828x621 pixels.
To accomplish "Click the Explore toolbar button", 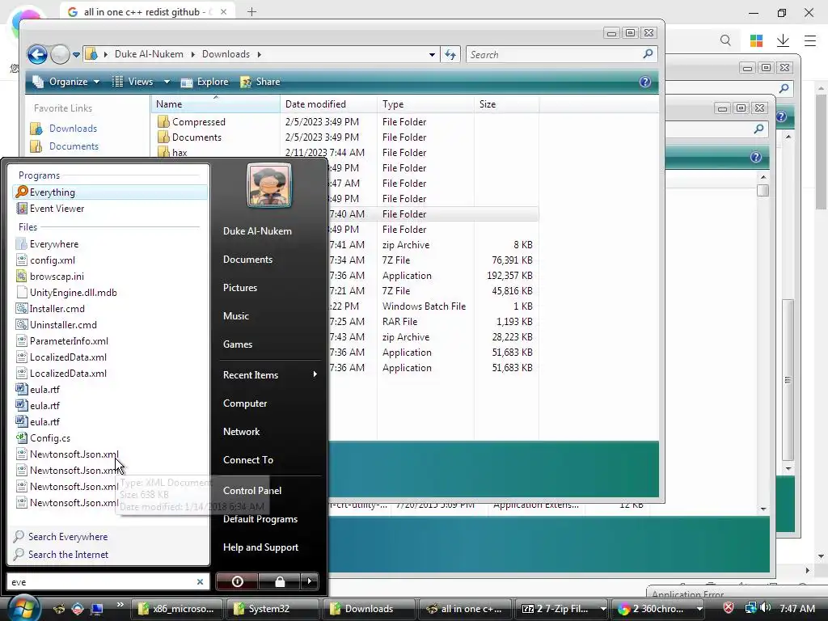I will coord(205,82).
